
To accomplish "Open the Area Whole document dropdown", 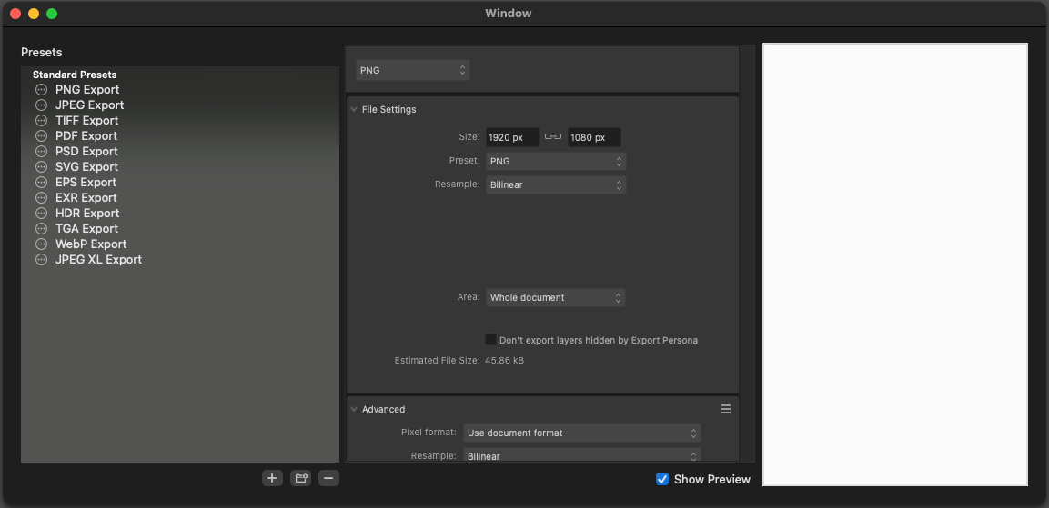I will tap(555, 297).
